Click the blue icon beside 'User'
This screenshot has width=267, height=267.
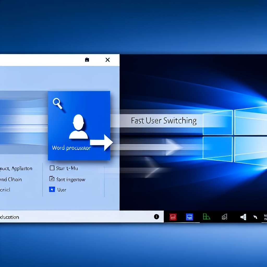click(x=52, y=190)
